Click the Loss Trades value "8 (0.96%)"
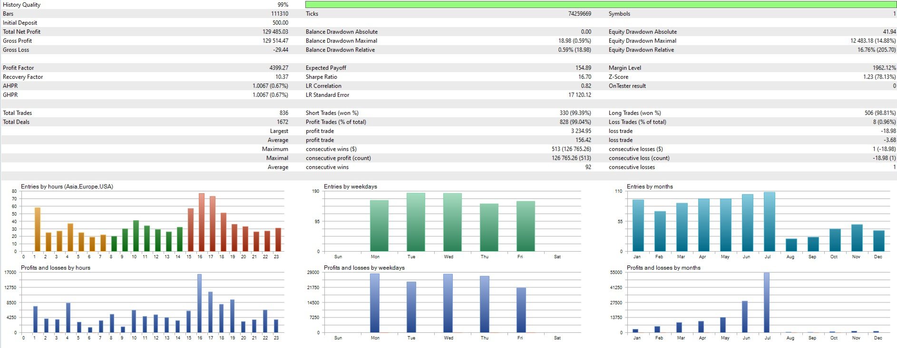Screen dimensions: 897x348 click(x=884, y=122)
